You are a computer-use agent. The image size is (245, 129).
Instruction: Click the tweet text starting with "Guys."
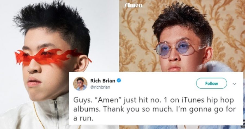click(x=154, y=109)
